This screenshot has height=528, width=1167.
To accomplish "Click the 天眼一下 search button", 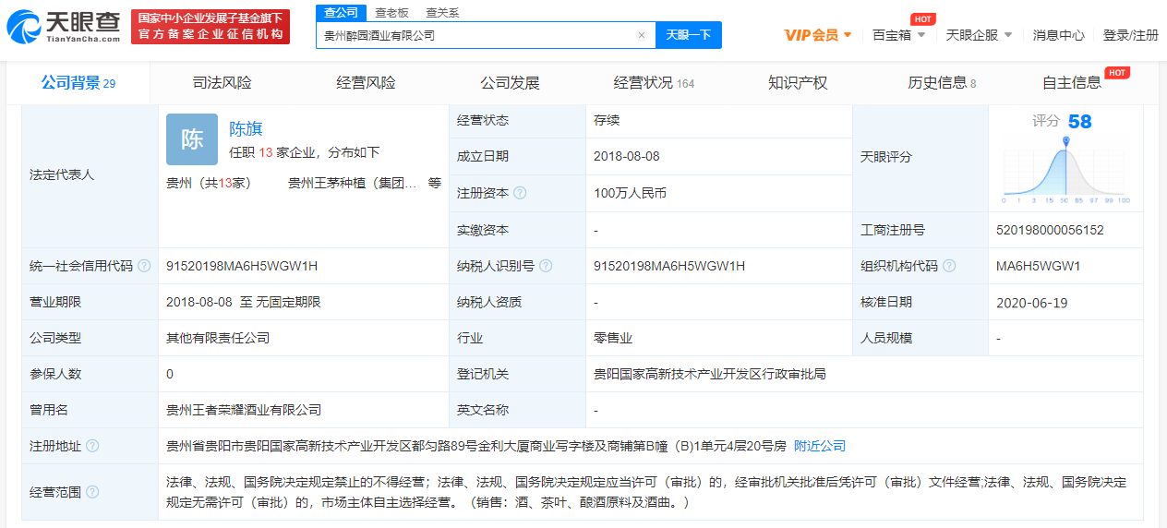I will point(689,35).
